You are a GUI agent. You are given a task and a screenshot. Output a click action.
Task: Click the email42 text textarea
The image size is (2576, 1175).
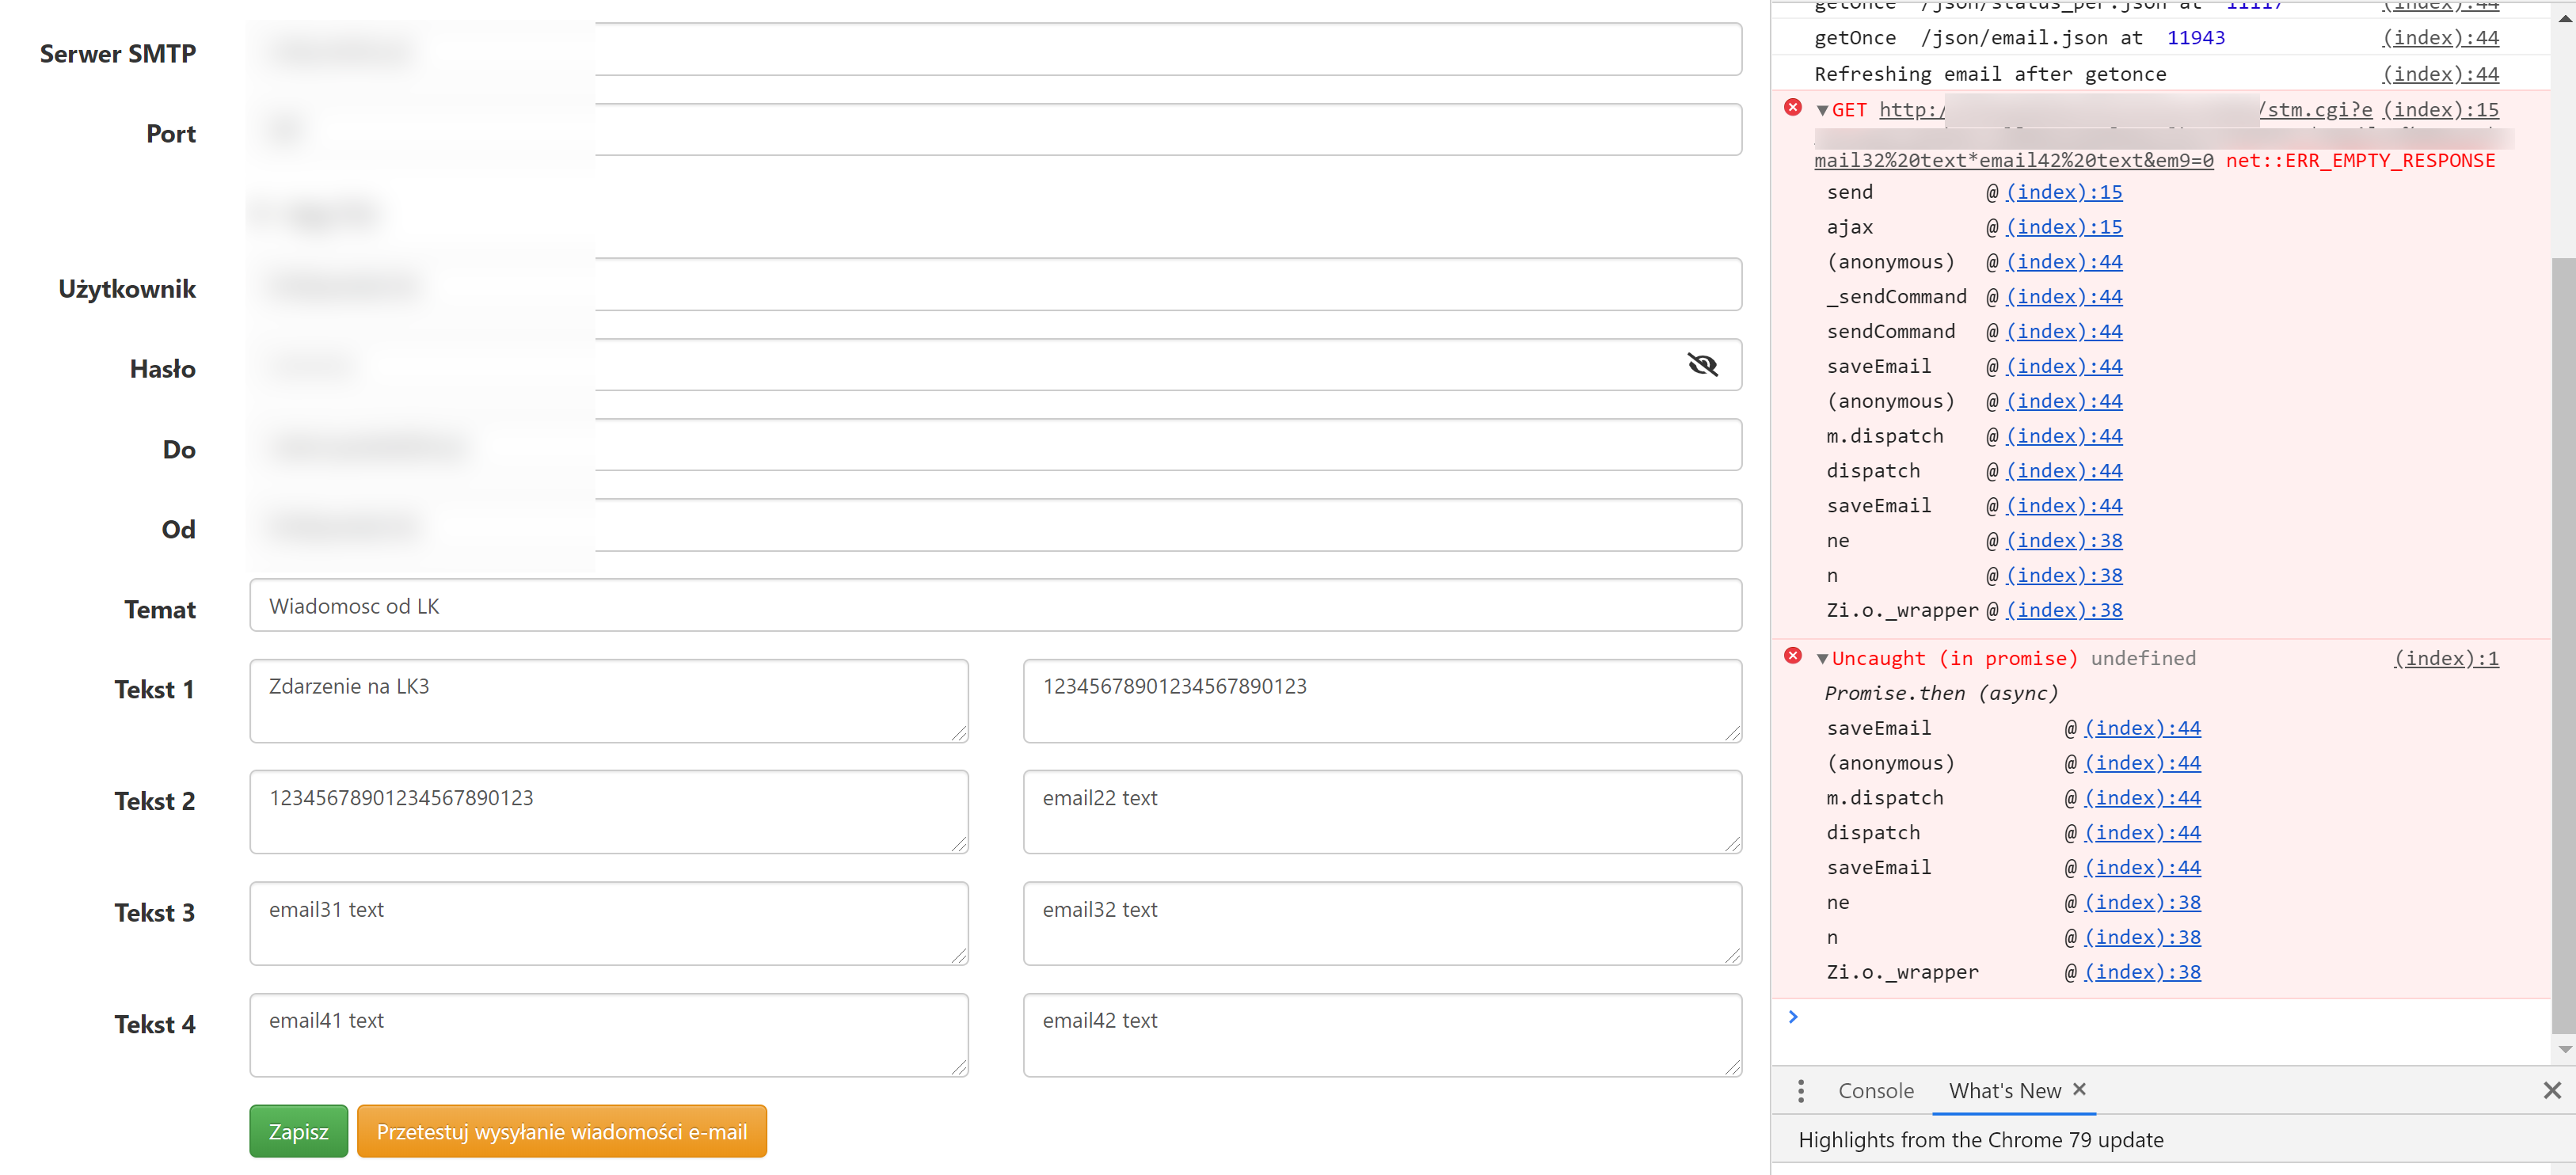coord(1381,1034)
